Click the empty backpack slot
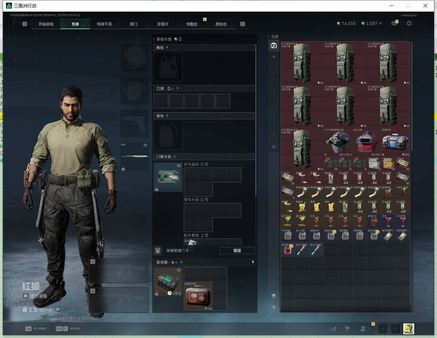The width and height of the screenshot is (437, 338). 168,135
